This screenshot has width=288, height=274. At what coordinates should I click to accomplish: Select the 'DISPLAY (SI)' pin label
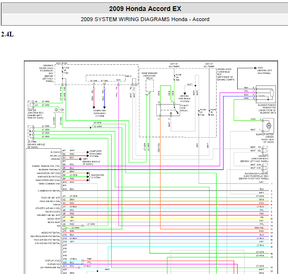pos(54,264)
